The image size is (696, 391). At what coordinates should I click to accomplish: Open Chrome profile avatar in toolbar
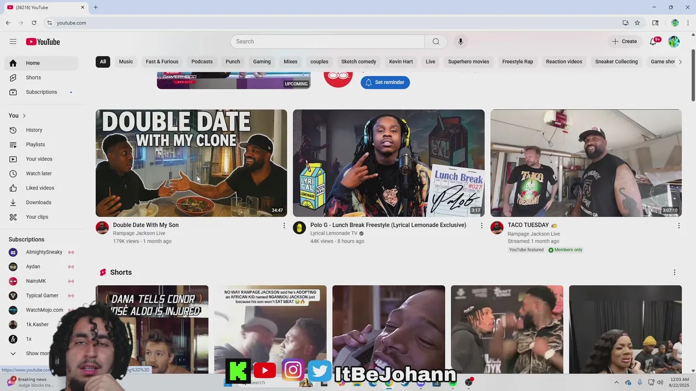pyautogui.click(x=675, y=23)
